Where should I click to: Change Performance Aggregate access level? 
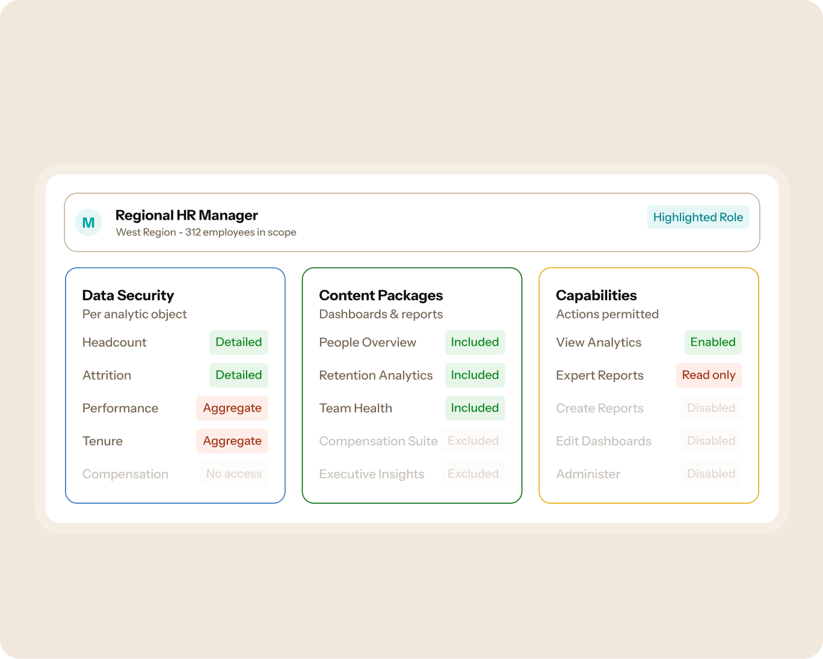tap(232, 408)
